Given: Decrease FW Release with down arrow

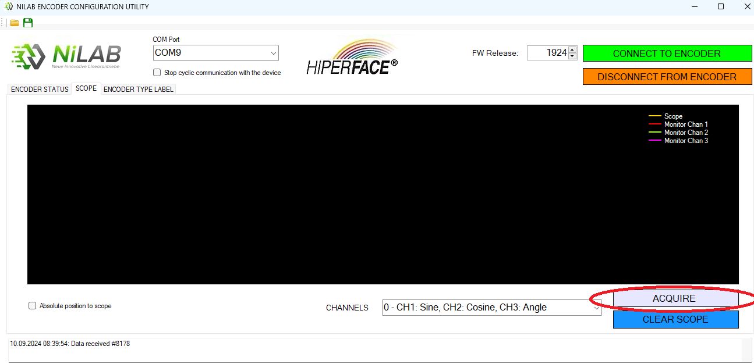Looking at the screenshot, I should [x=572, y=56].
